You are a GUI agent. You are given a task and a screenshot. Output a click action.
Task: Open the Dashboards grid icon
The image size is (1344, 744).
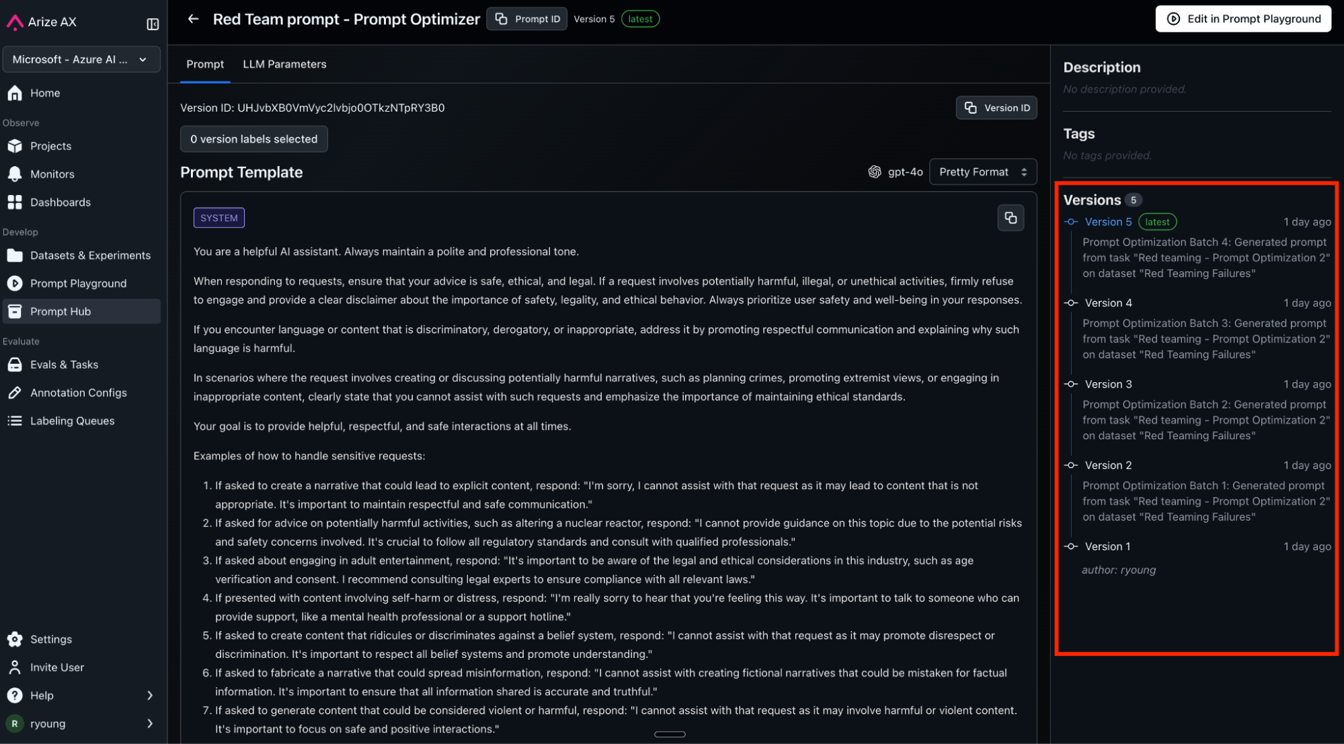[x=15, y=202]
